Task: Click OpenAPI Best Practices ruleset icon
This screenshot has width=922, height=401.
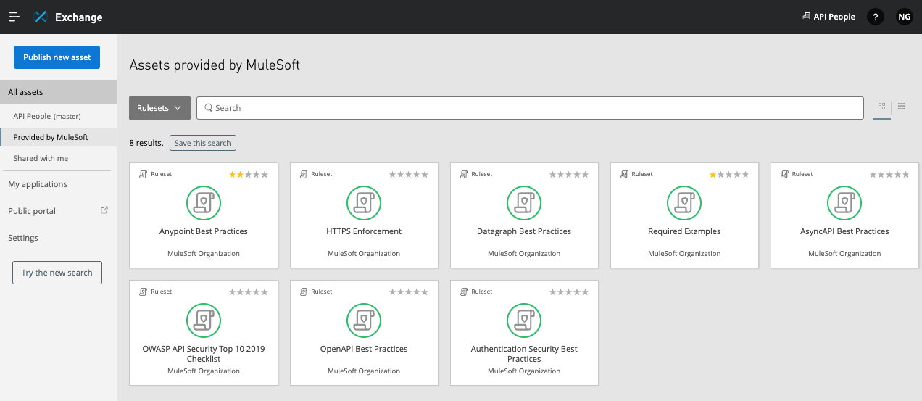Action: [364, 321]
